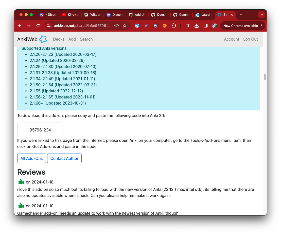Go to Account settings
The width and height of the screenshot is (281, 234).
(231, 39)
